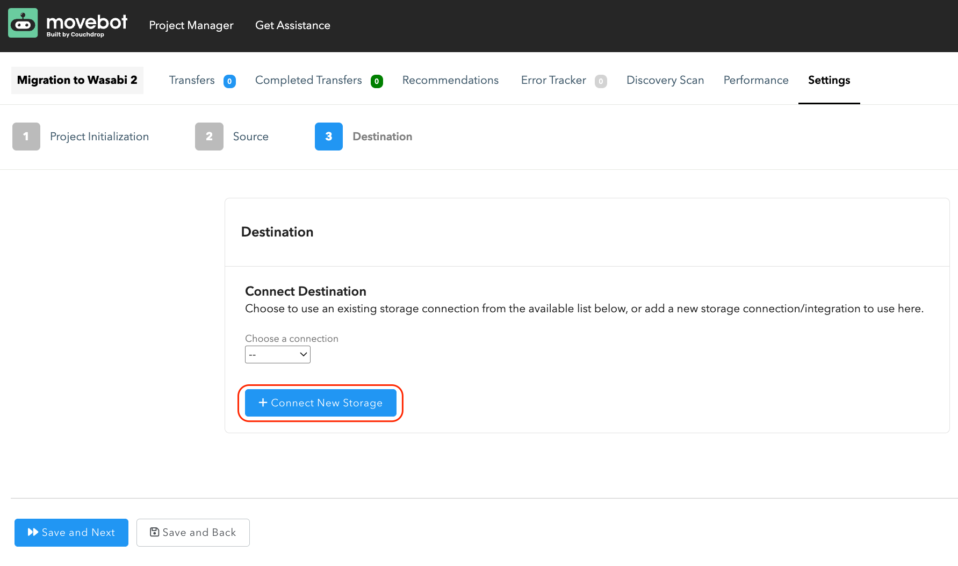Click the green Completed Transfers count badge
The image size is (958, 566).
(377, 81)
